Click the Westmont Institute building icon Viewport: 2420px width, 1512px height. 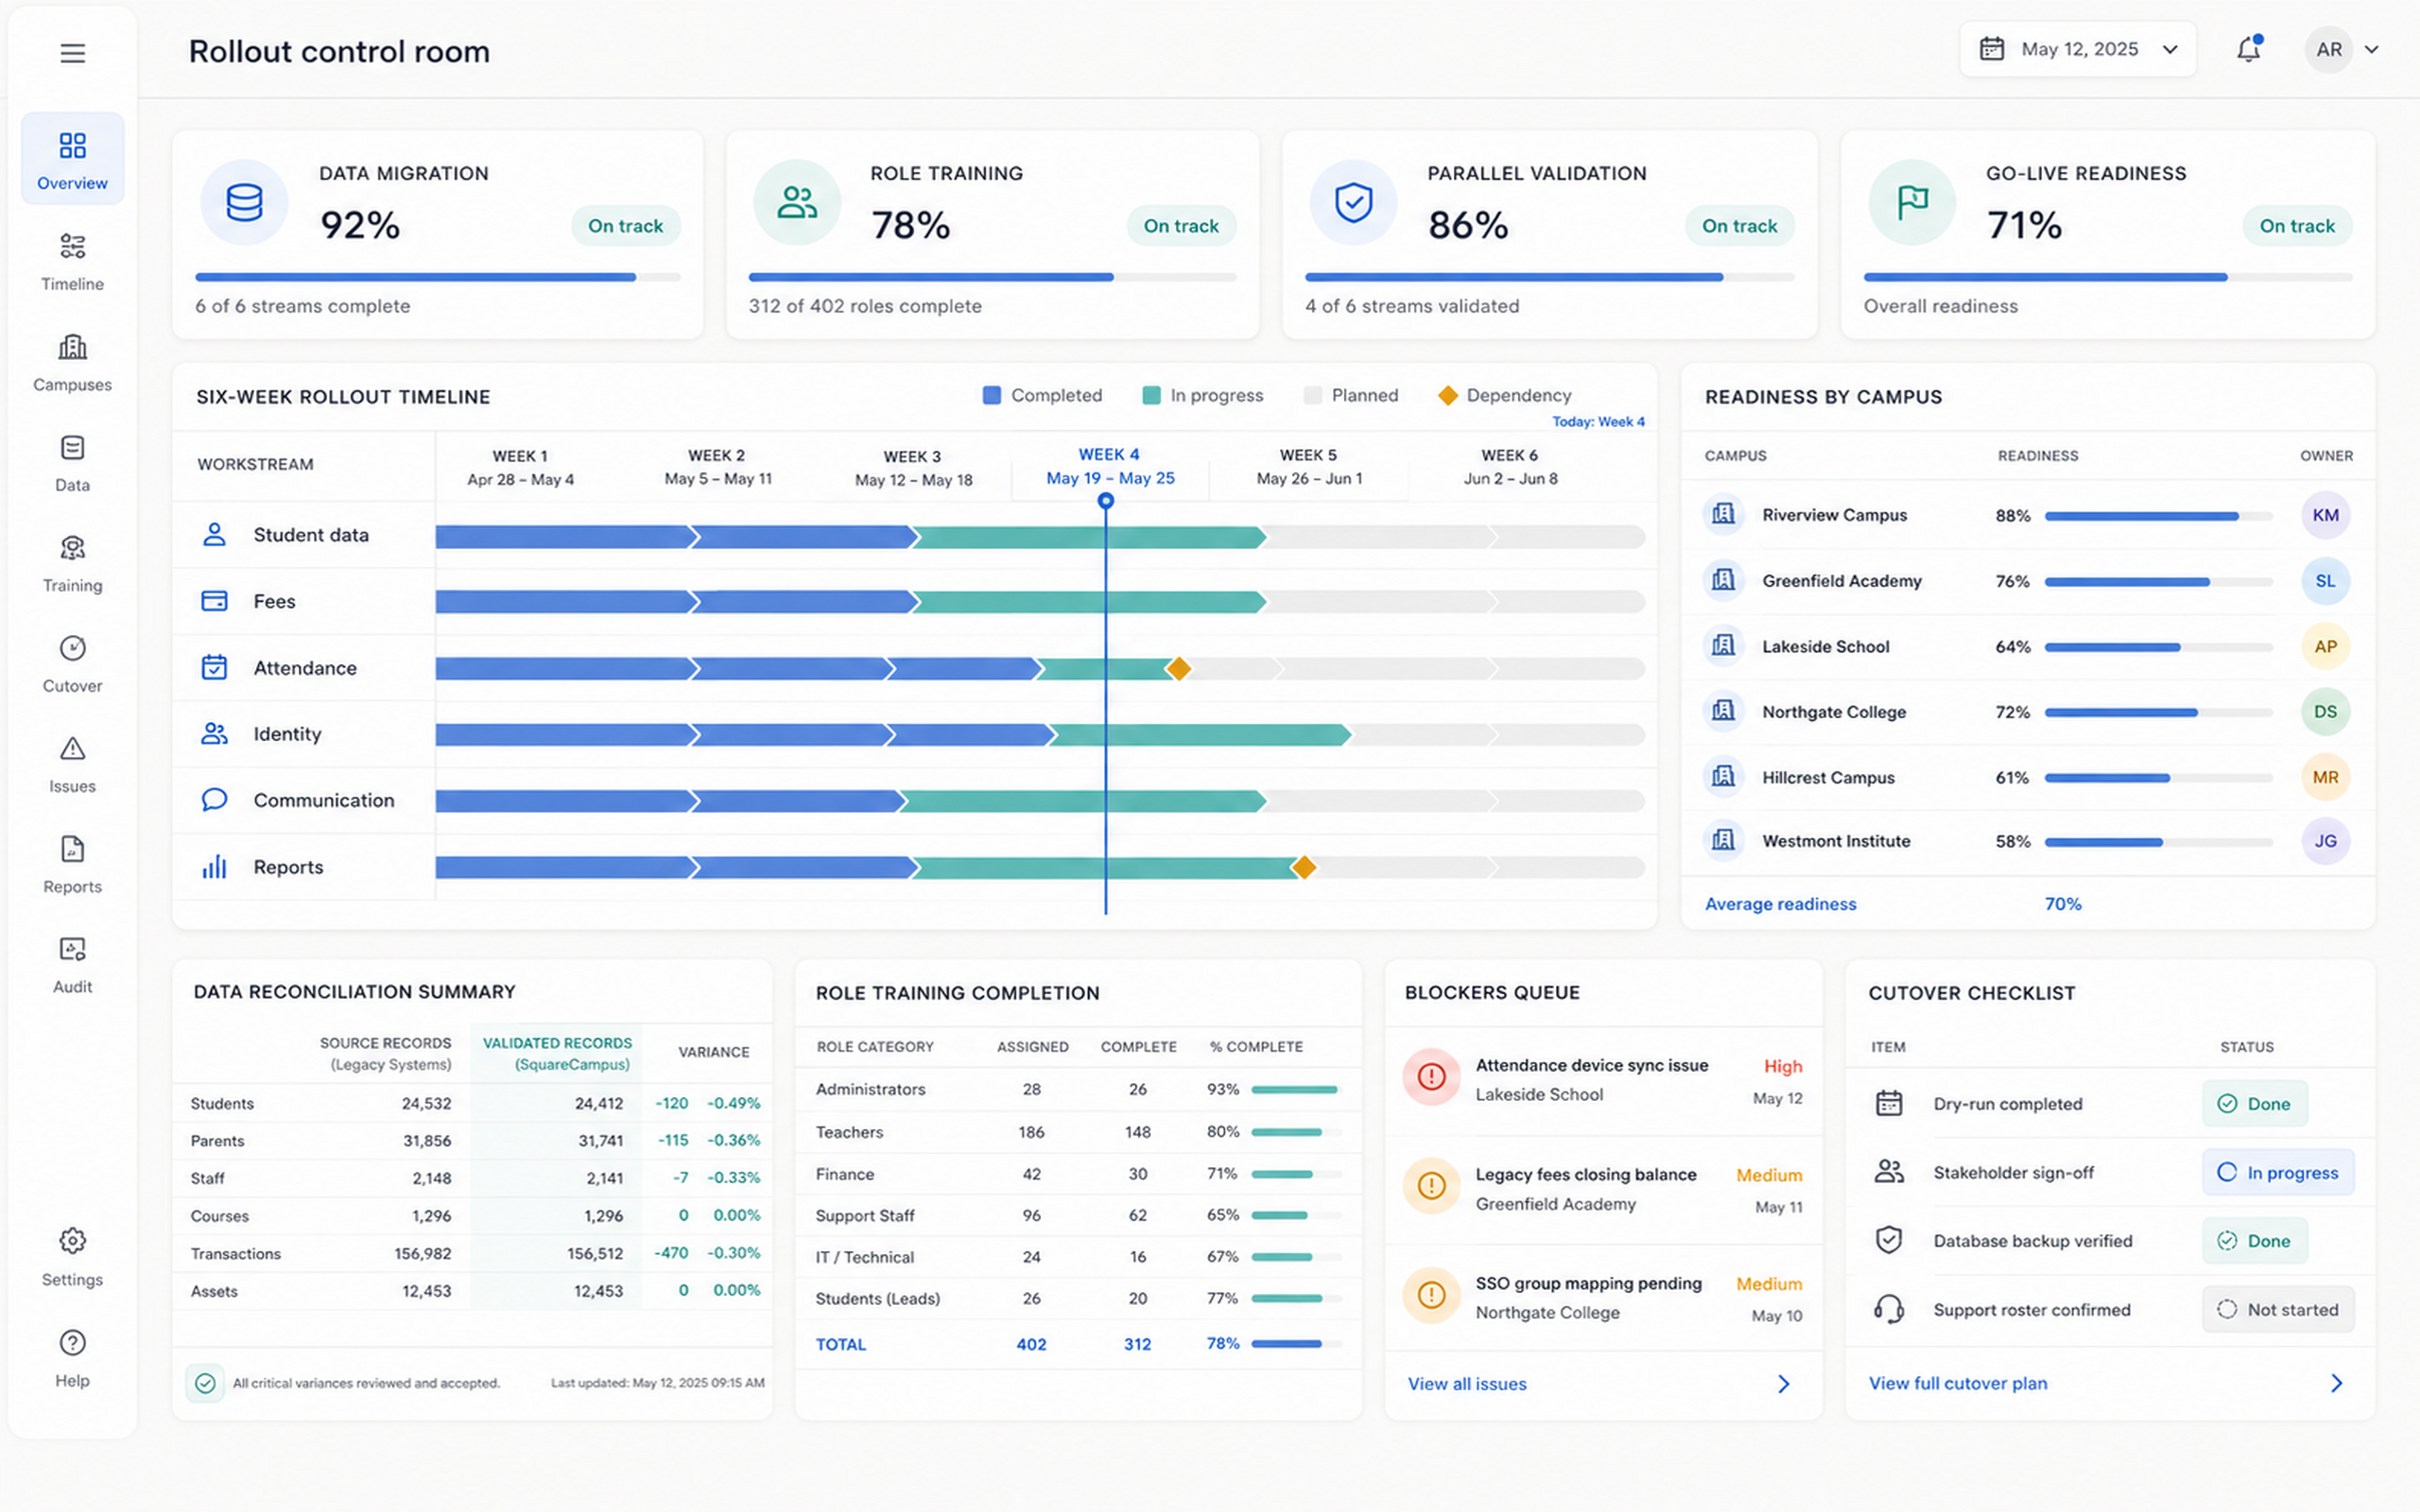1723,840
